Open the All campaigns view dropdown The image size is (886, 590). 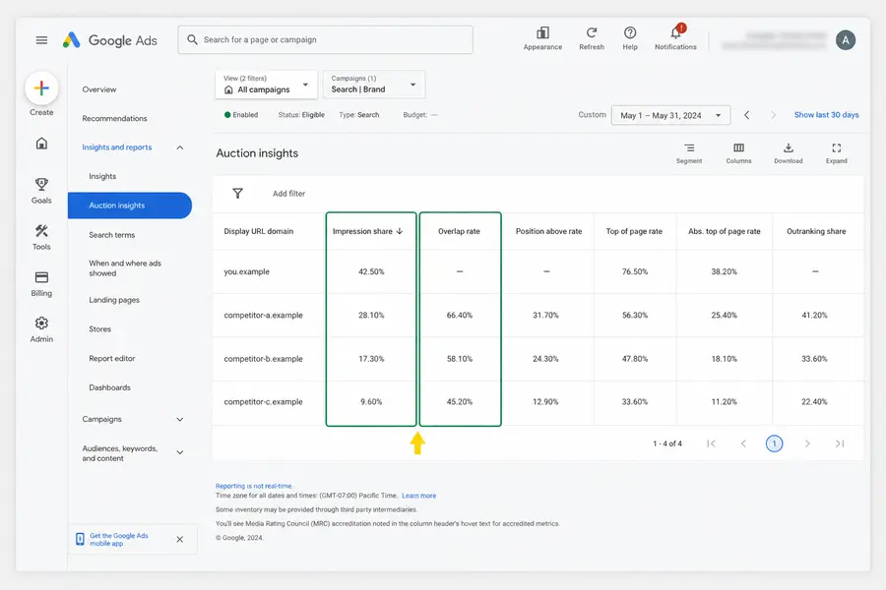tap(266, 85)
